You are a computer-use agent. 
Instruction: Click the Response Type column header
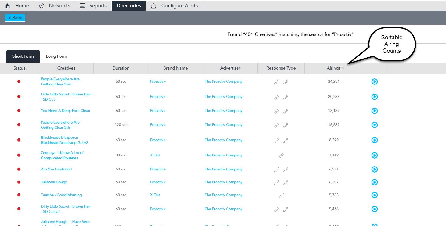pyautogui.click(x=281, y=68)
